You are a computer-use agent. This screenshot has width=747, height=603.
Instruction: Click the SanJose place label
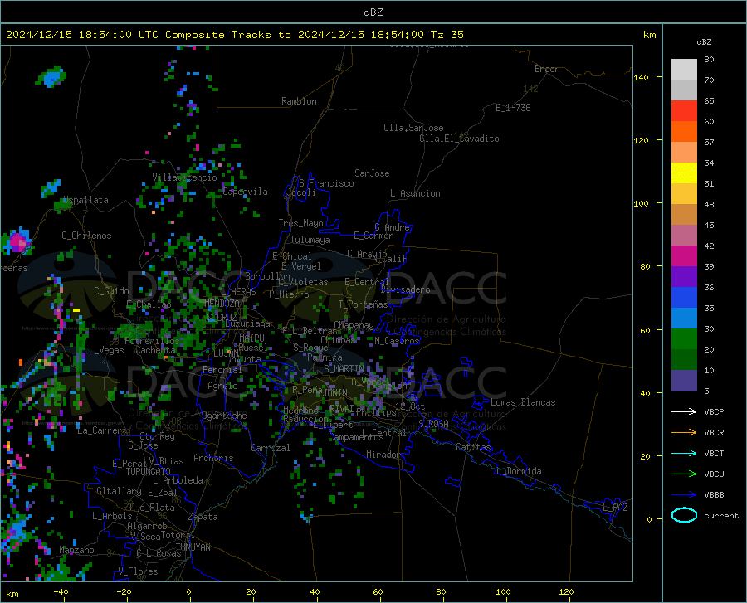point(372,173)
